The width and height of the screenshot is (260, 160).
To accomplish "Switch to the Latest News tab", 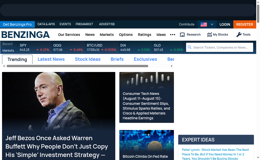I will click(x=51, y=59).
